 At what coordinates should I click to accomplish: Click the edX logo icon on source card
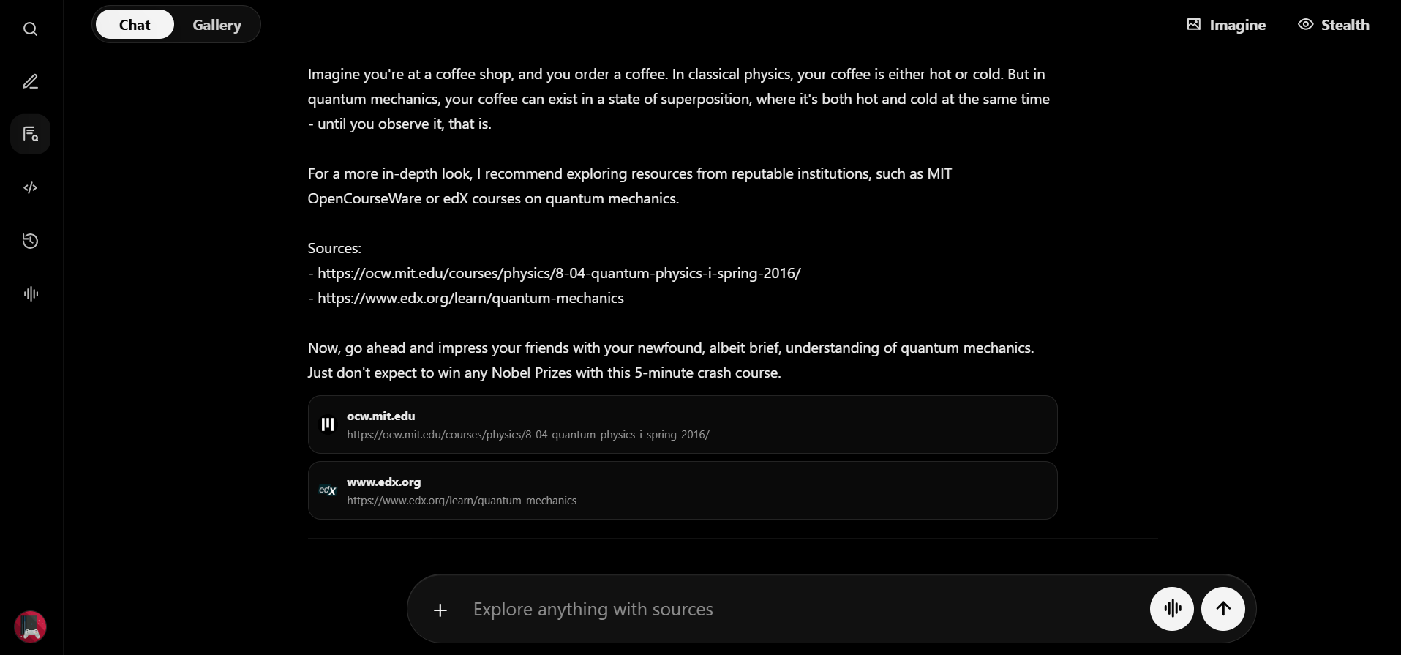point(328,490)
